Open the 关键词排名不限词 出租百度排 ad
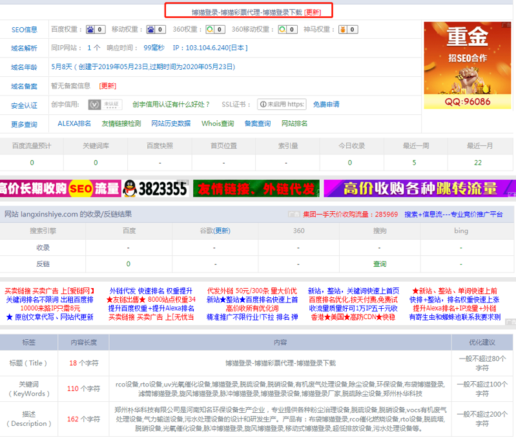The image size is (516, 440). pos(50,300)
